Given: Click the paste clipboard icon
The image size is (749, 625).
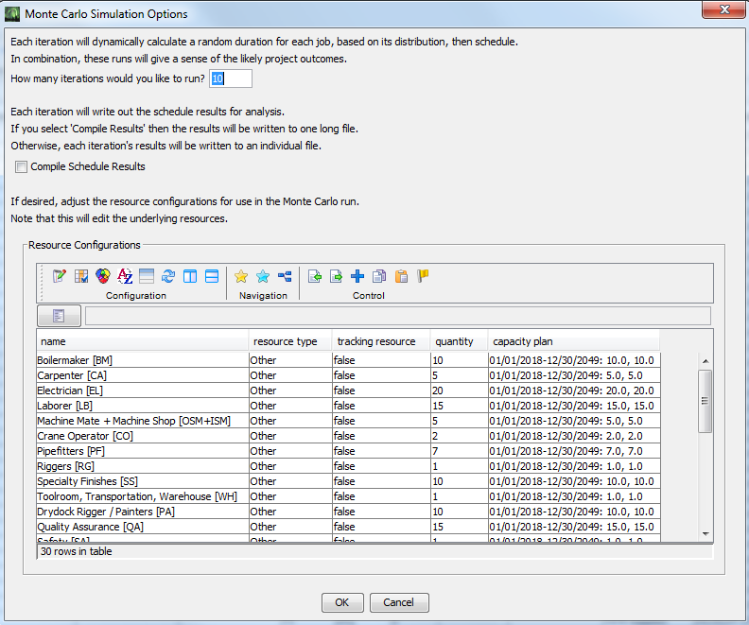Looking at the screenshot, I should pyautogui.click(x=401, y=276).
